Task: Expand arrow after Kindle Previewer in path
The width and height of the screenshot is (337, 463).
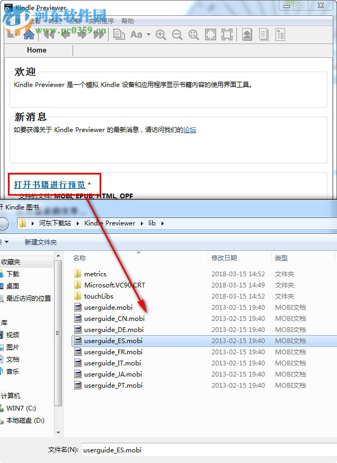Action: (x=142, y=223)
